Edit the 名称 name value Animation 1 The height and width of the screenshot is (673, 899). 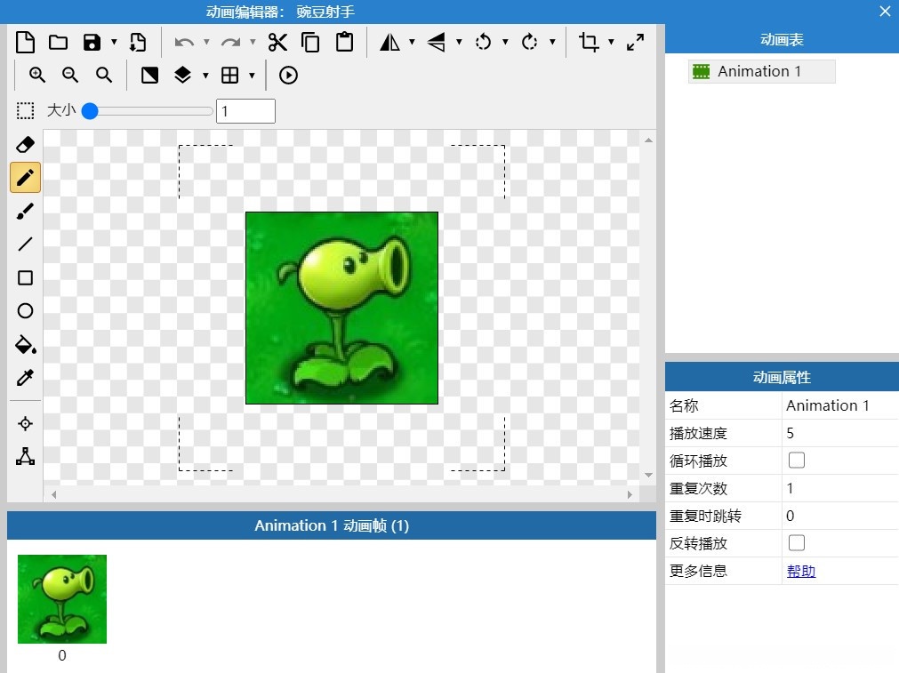tap(840, 405)
